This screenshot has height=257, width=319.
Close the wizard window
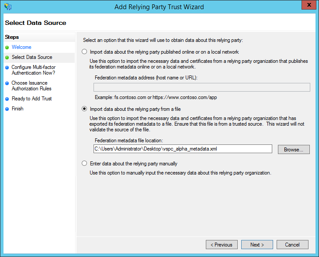coord(308,5)
